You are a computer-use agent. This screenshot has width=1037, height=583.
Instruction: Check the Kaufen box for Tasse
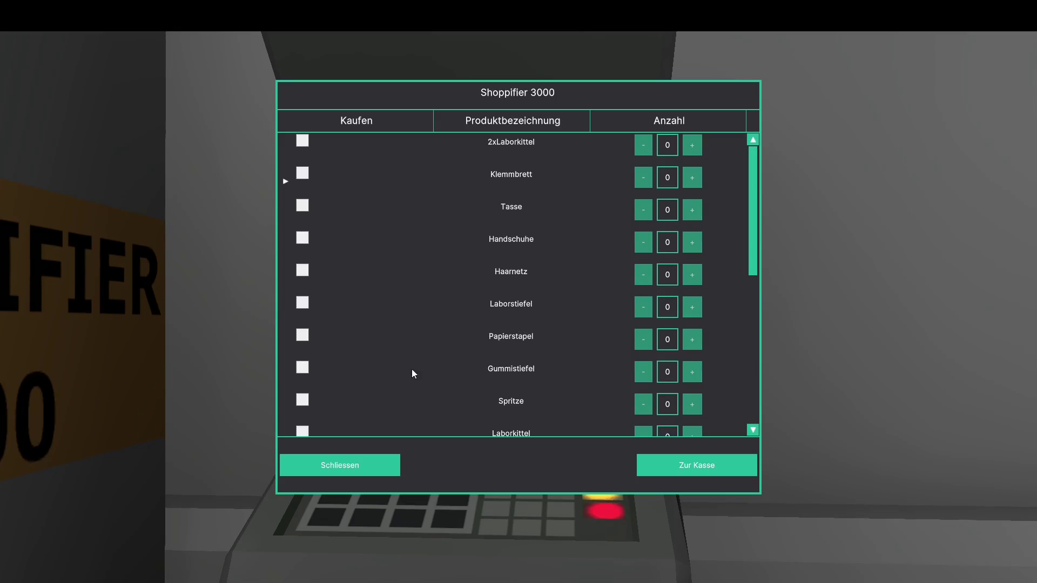302,206
